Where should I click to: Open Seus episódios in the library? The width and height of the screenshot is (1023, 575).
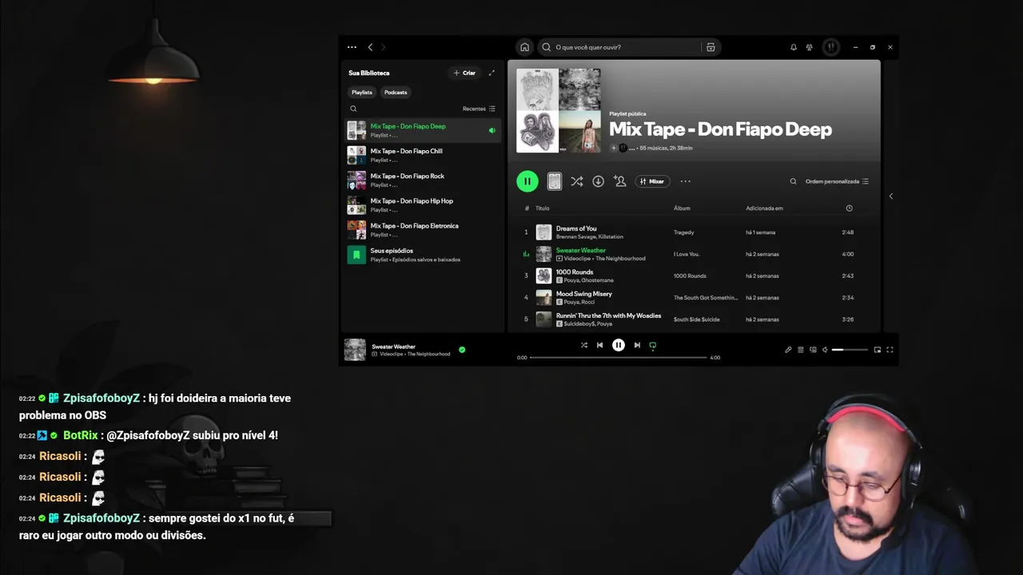click(x=423, y=255)
